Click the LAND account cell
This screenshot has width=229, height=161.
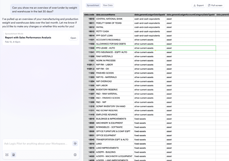(x=114, y=144)
